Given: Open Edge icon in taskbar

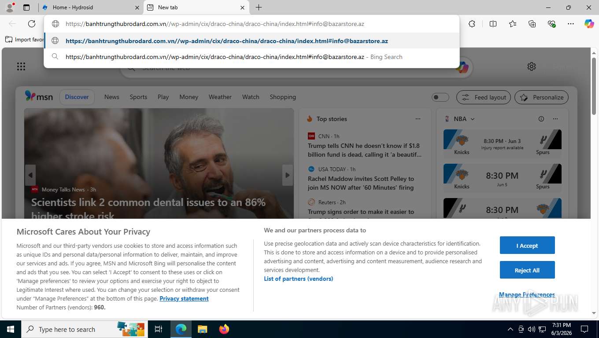Looking at the screenshot, I should click(181, 329).
